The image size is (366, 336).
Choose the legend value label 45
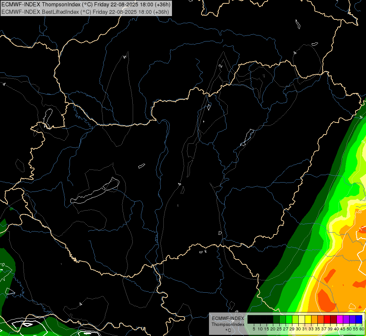coord(343,329)
